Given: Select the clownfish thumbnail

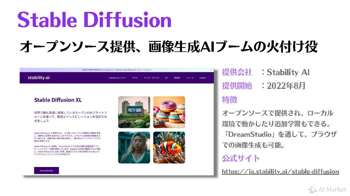Looking at the screenshot, I should pyautogui.click(x=169, y=148).
